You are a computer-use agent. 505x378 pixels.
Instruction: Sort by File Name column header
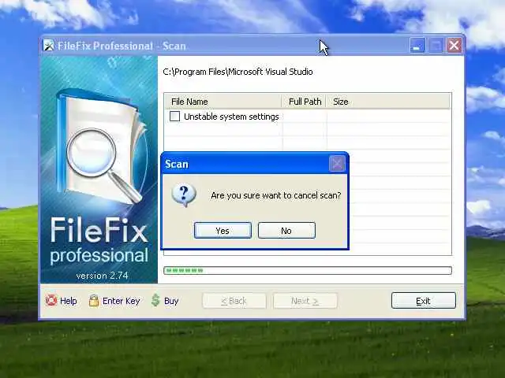tap(223, 102)
